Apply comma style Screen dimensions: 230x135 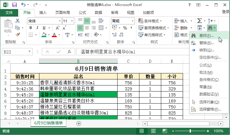point(132,28)
